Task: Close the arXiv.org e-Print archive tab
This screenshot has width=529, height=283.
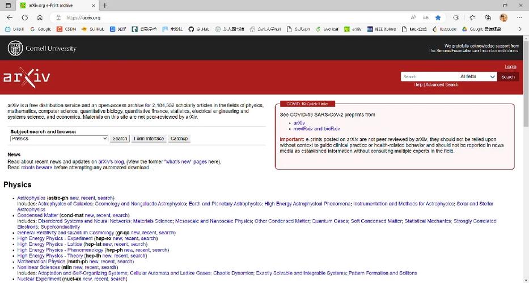Action: click(94, 6)
